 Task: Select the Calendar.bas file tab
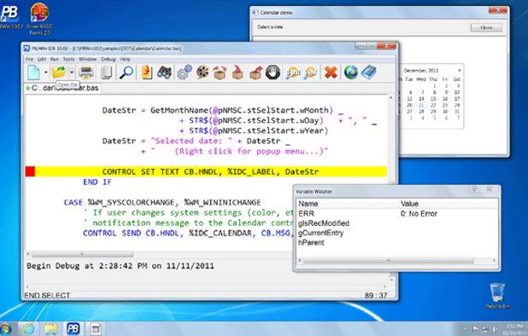[62, 88]
